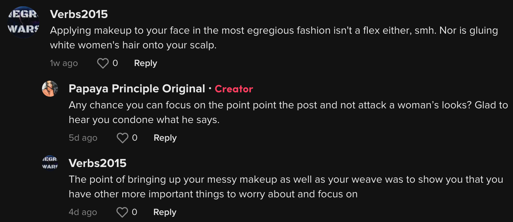Viewport: 513px width, 222px height.
Task: Tap the heart on the 4d ago comment
Action: pos(122,212)
